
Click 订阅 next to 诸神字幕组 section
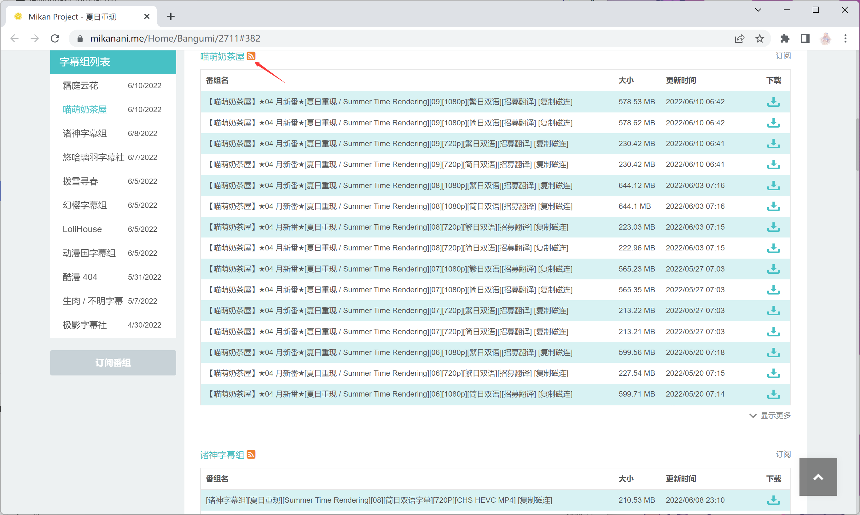783,454
